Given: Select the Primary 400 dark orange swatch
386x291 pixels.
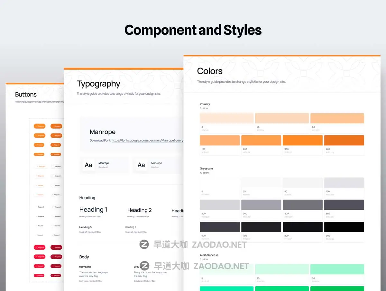Looking at the screenshot, I should (344, 141).
